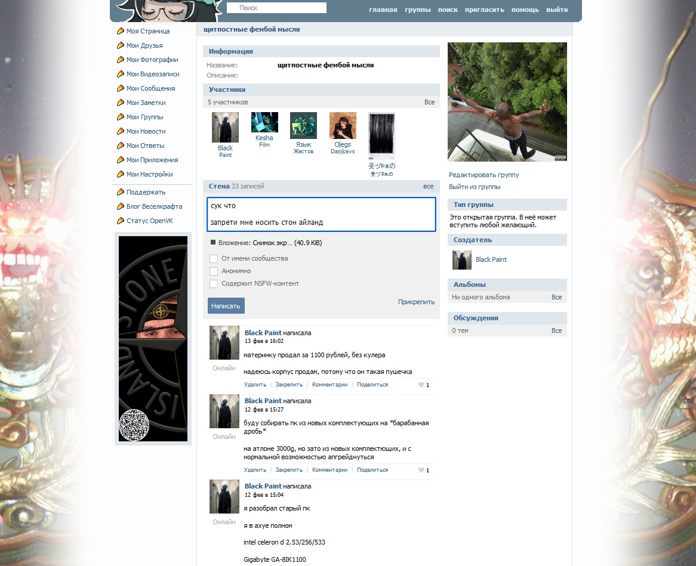Click the attachment icon next to Вложение
This screenshot has width=696, height=566.
213,243
